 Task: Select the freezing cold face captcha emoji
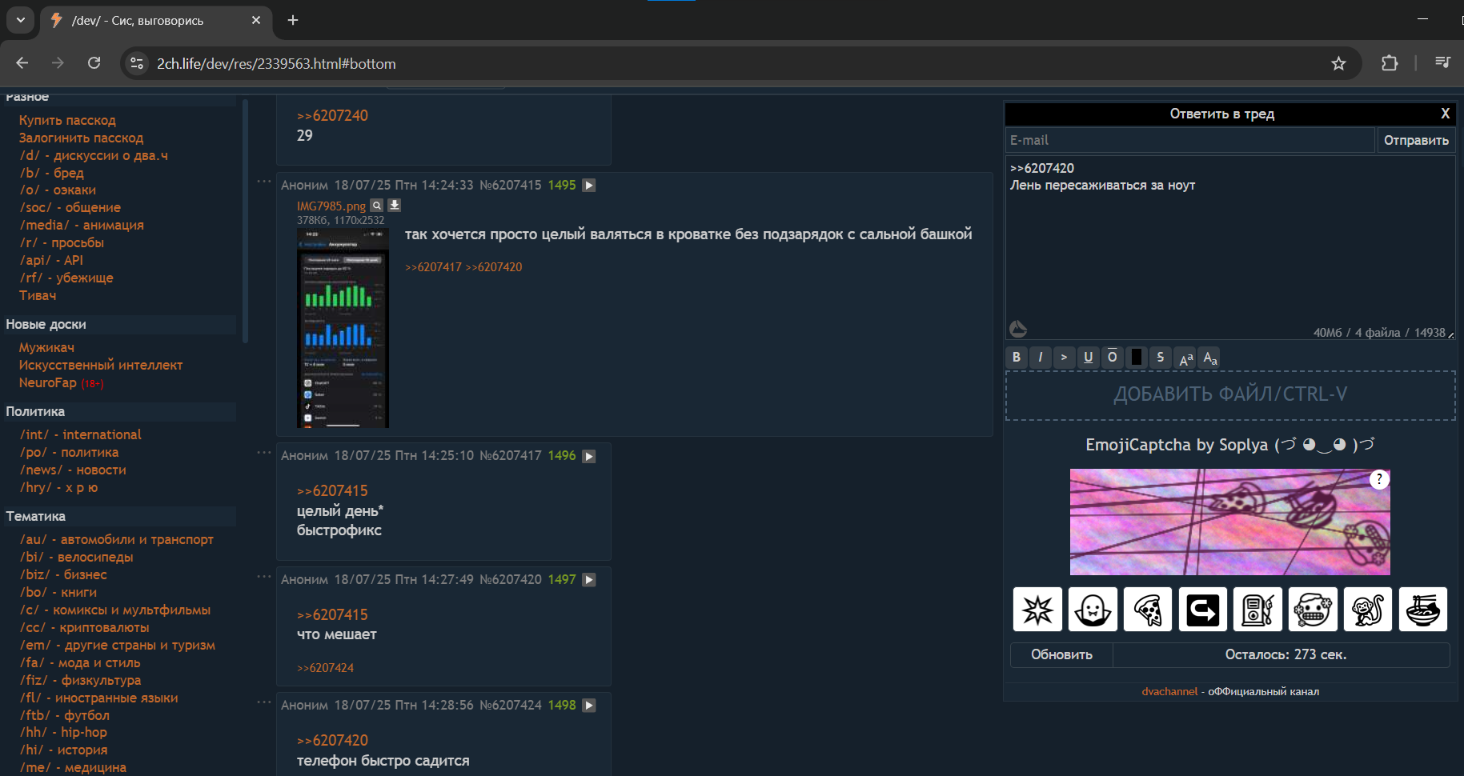point(1314,610)
